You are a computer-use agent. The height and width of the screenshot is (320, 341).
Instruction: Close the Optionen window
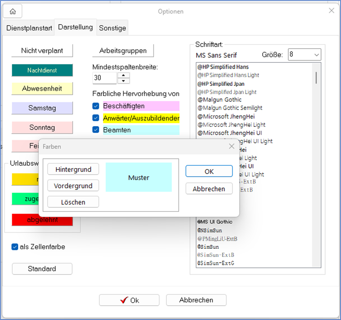332,11
